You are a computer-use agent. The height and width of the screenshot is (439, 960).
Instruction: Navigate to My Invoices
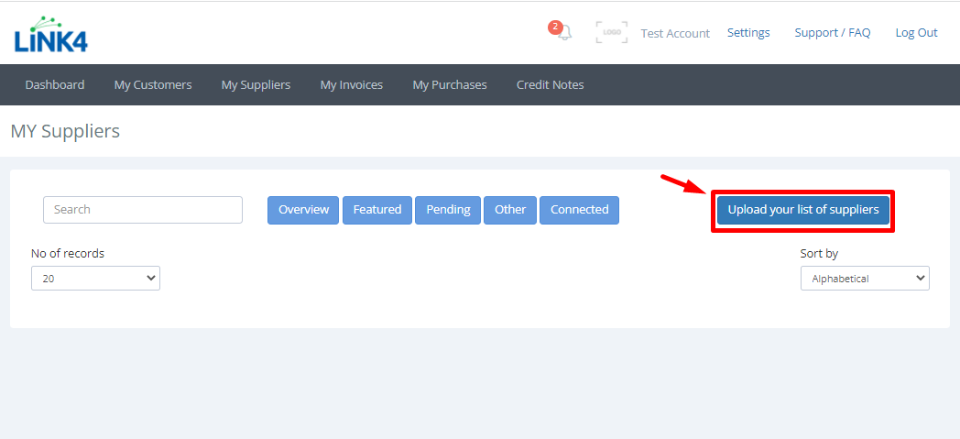pyautogui.click(x=352, y=84)
